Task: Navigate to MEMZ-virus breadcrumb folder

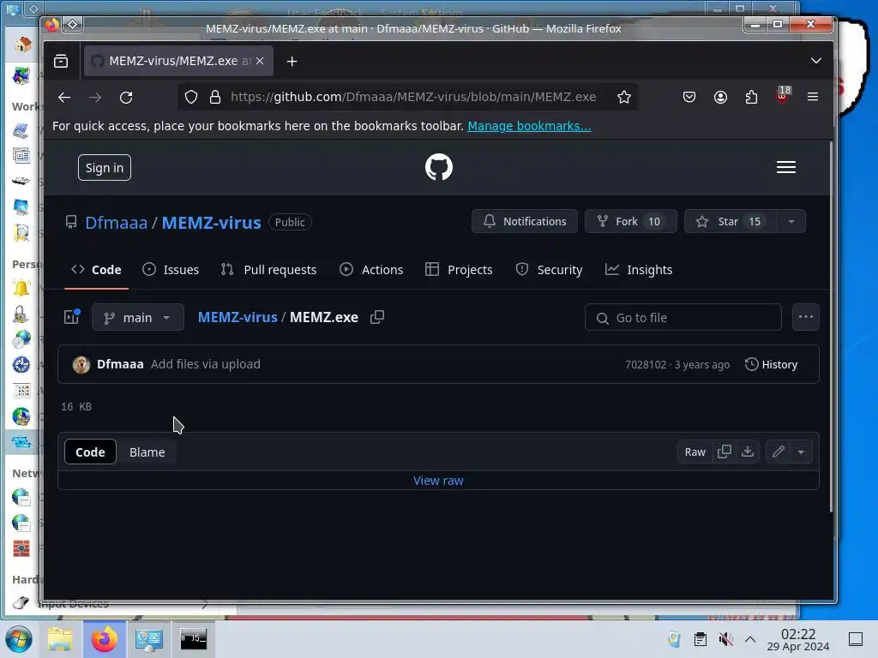Action: pyautogui.click(x=238, y=317)
